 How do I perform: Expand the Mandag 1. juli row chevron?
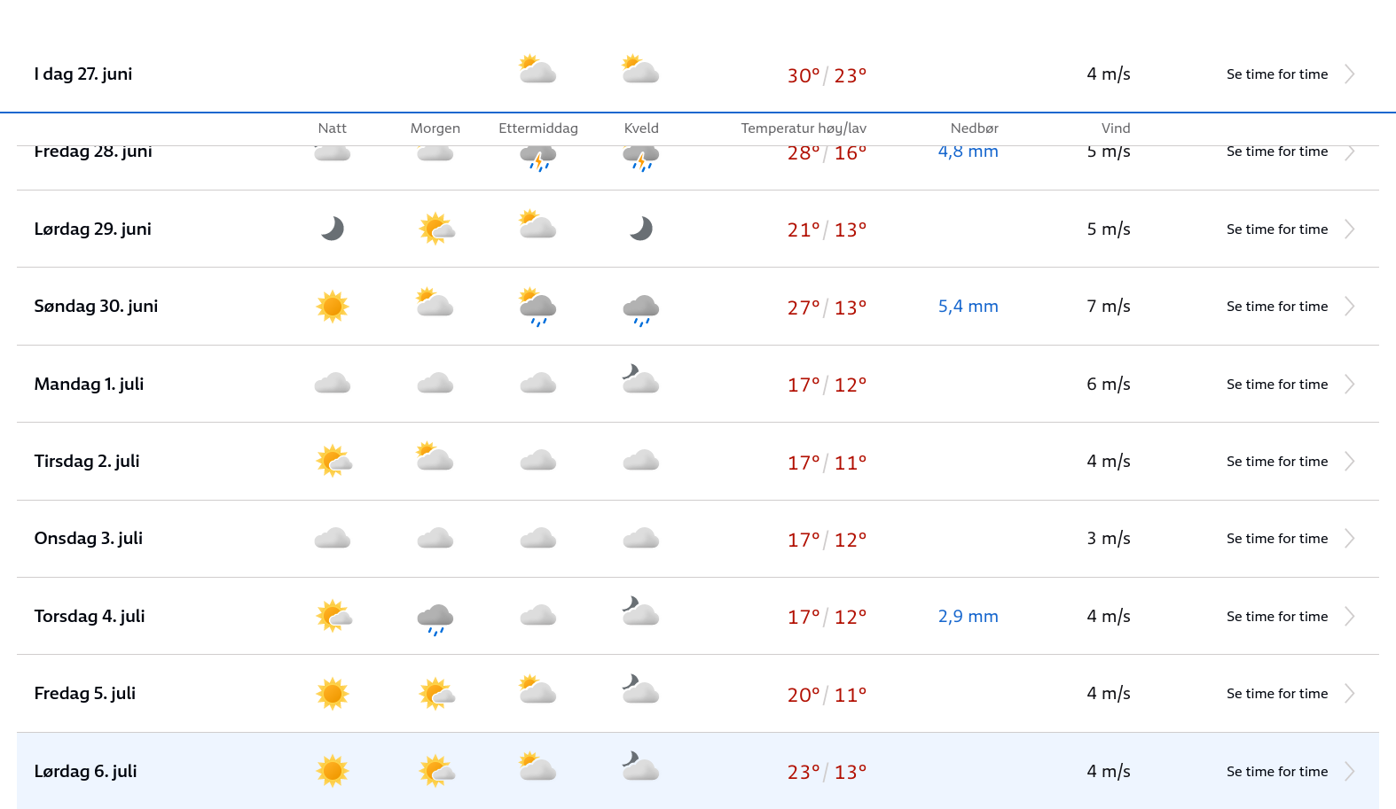(x=1349, y=385)
